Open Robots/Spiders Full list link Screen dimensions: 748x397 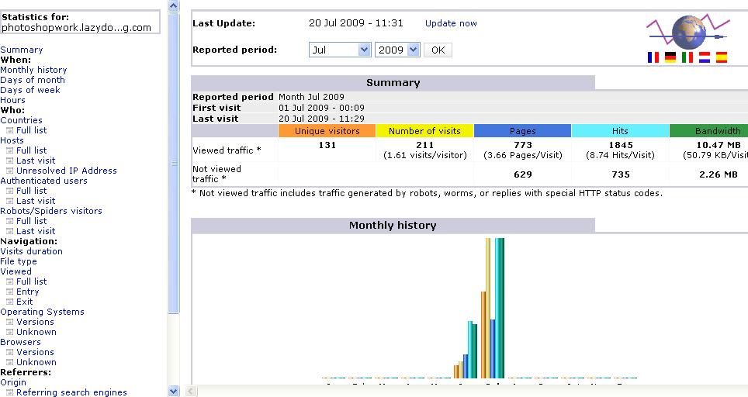coord(32,221)
